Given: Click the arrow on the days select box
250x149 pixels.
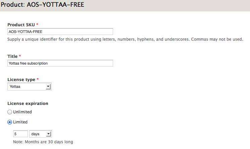Looking at the screenshot, I should pyautogui.click(x=48, y=134).
